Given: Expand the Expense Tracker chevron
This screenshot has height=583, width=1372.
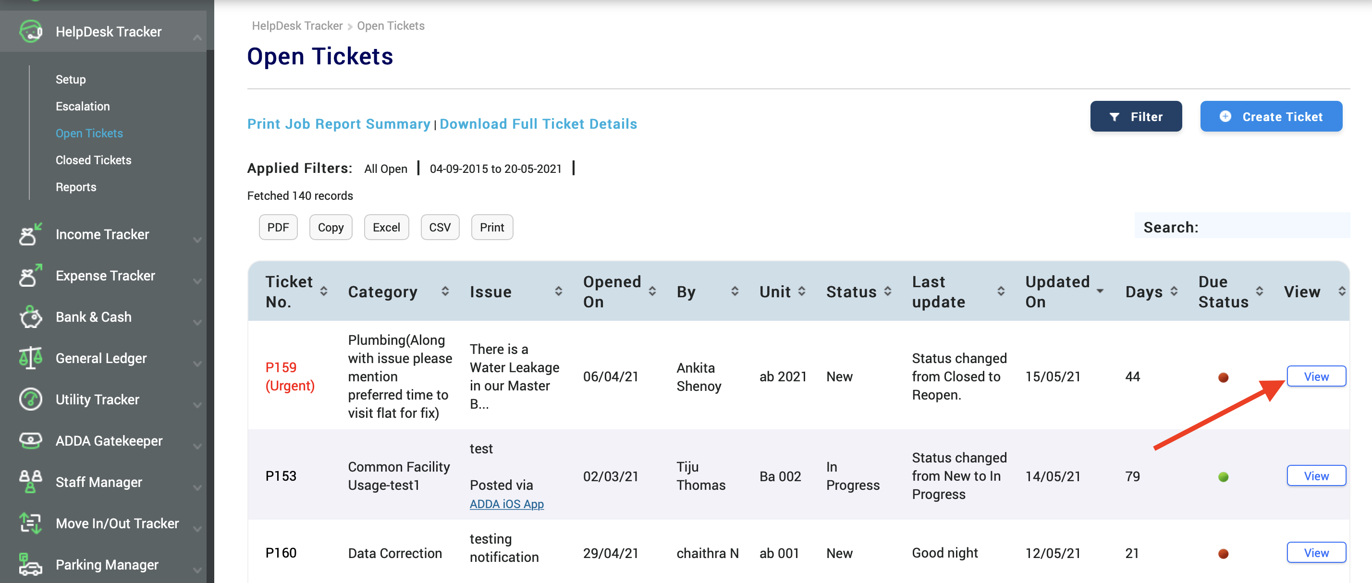Looking at the screenshot, I should click(x=197, y=280).
